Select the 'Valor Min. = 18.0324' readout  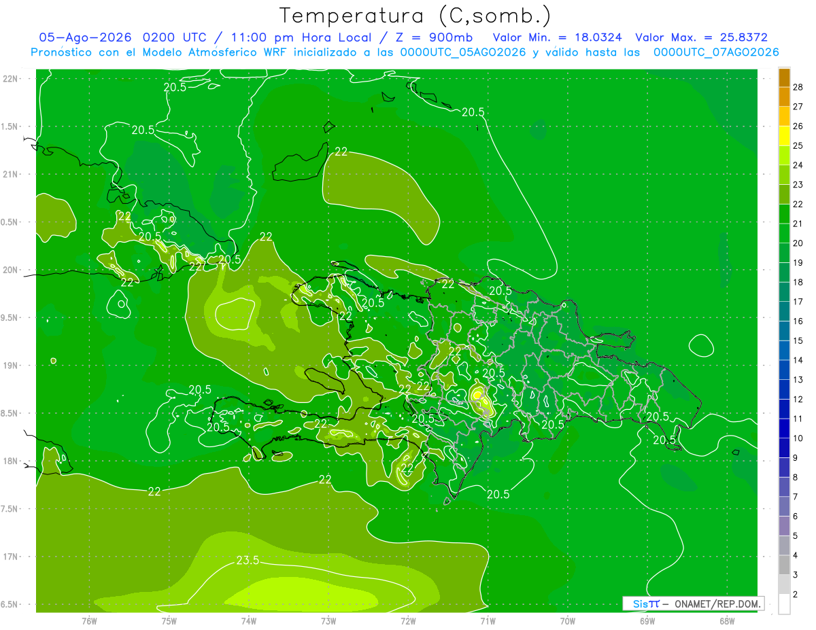(557, 37)
